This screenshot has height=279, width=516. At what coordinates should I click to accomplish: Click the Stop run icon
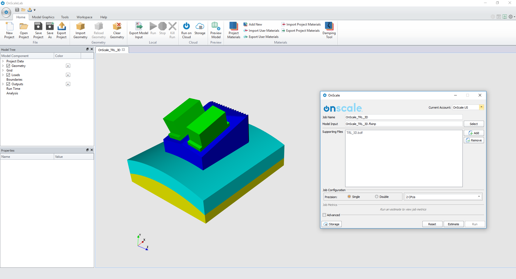click(162, 26)
